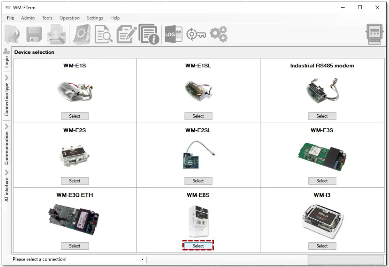Select the WM-E3Q ETH device
This screenshot has height=267, width=389.
[75, 246]
